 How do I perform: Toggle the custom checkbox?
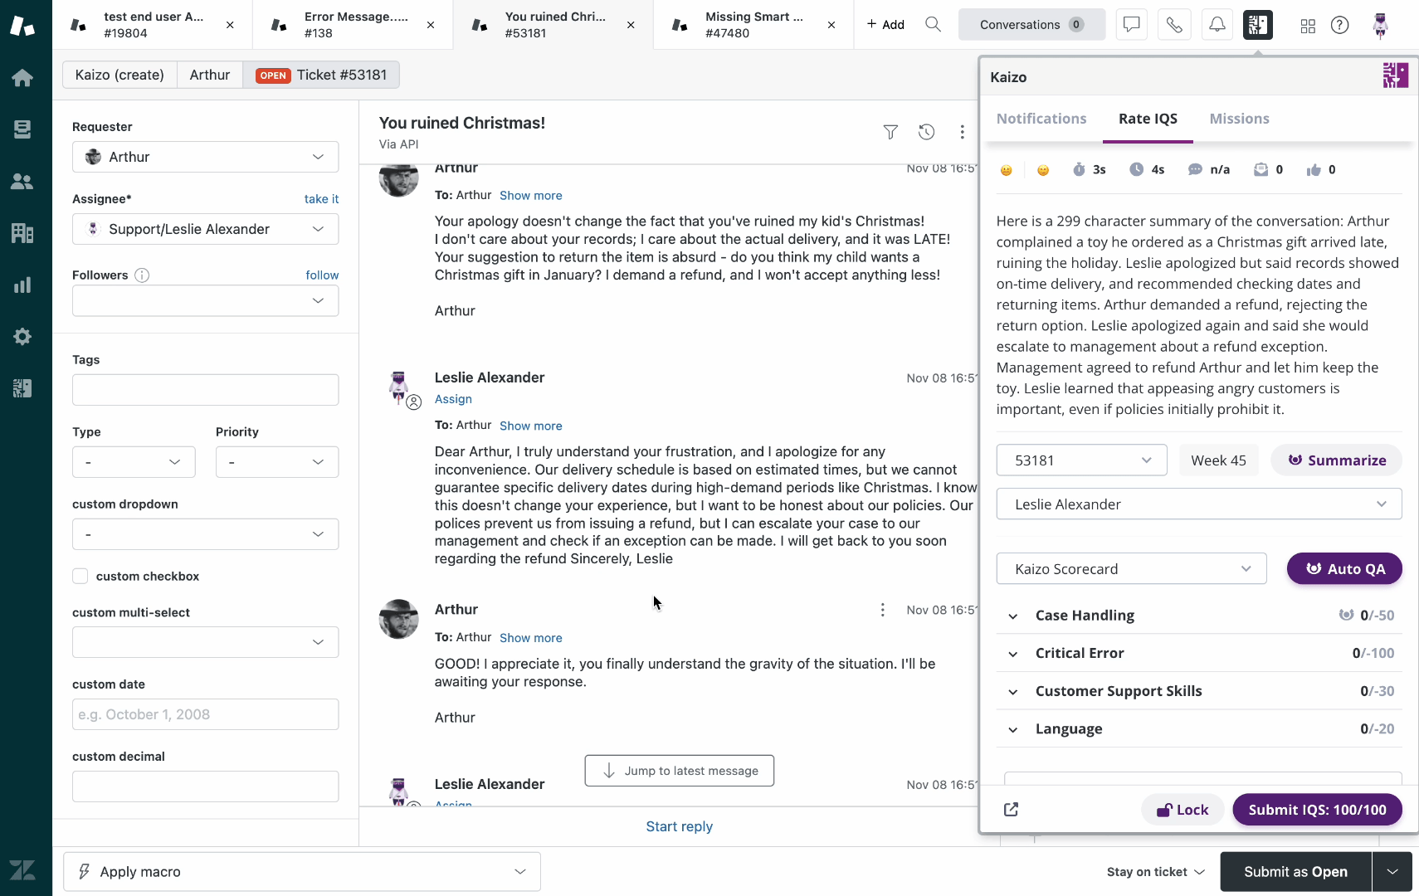point(80,576)
